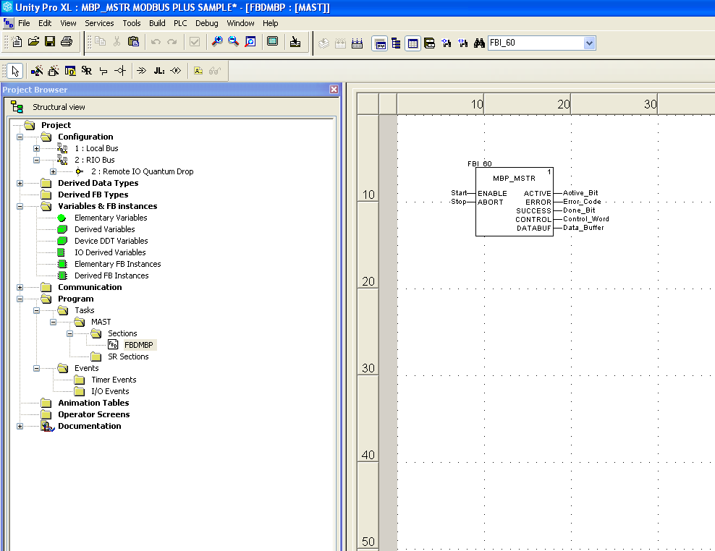Screen dimensions: 715x551
Task: Open the Edit menu
Action: click(45, 23)
